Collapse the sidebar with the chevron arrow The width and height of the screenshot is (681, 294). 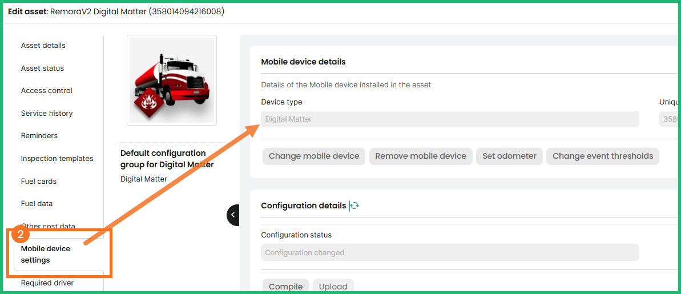pyautogui.click(x=233, y=215)
